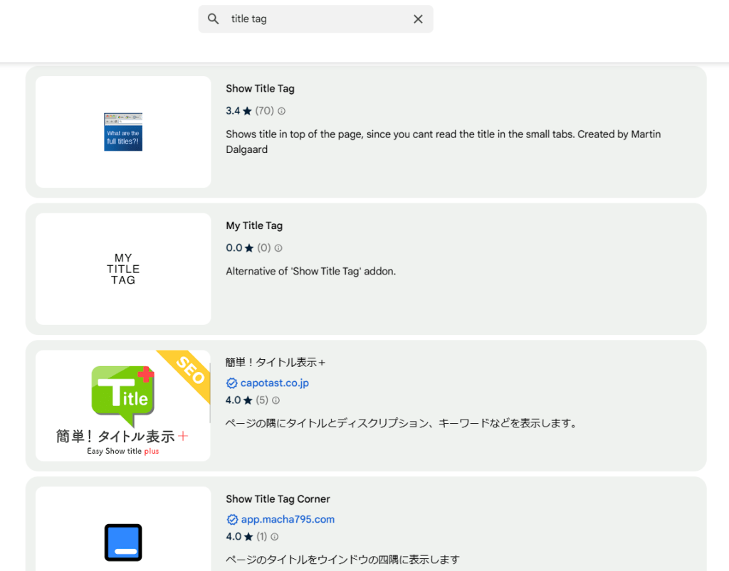Open the Show Title Tag Corner extension
The height and width of the screenshot is (571, 729).
(x=278, y=498)
